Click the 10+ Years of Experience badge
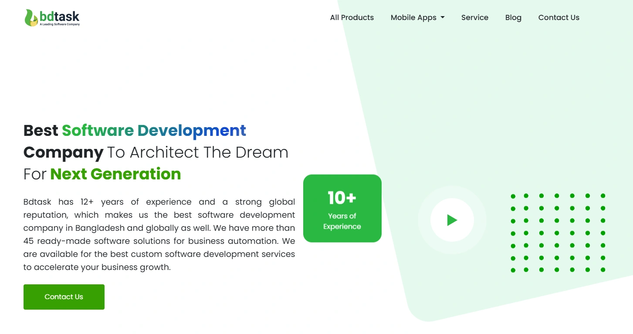The height and width of the screenshot is (334, 633). (342, 209)
